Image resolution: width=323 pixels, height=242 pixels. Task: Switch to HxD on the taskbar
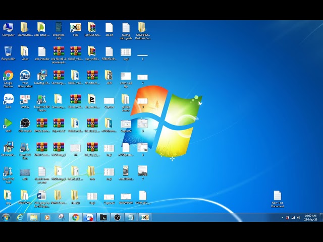pos(145,217)
